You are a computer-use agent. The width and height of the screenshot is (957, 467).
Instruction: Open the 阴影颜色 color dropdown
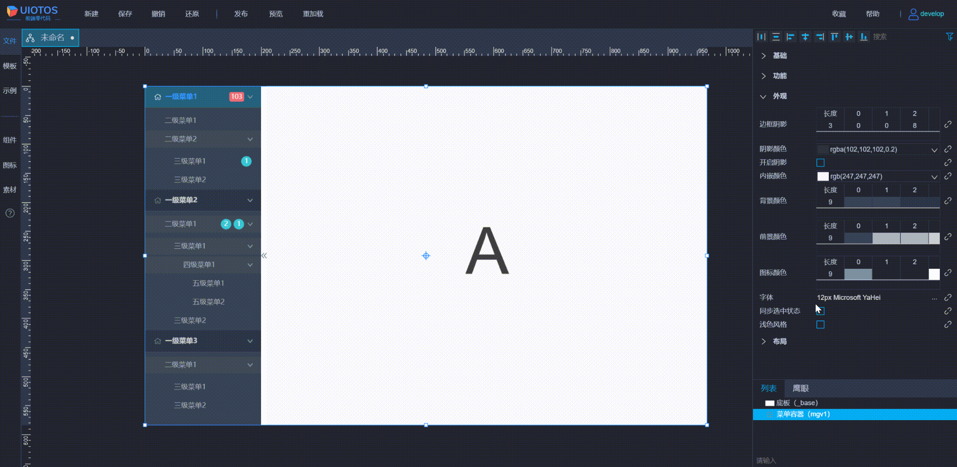coord(934,149)
